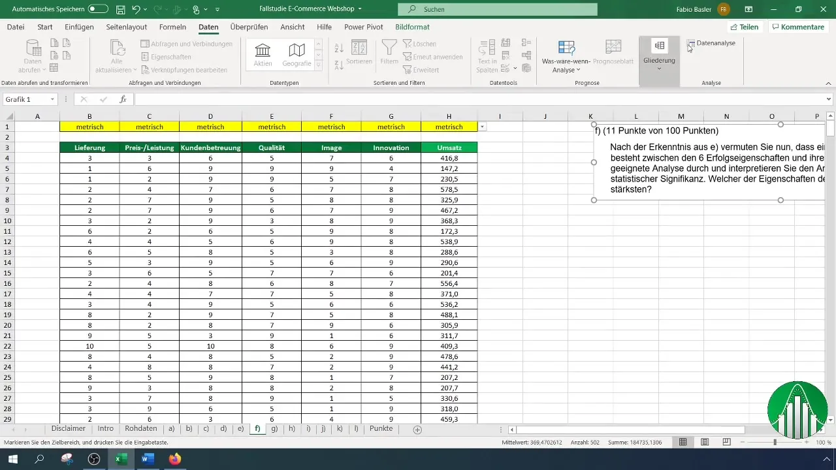Expand the formula bar

829,99
